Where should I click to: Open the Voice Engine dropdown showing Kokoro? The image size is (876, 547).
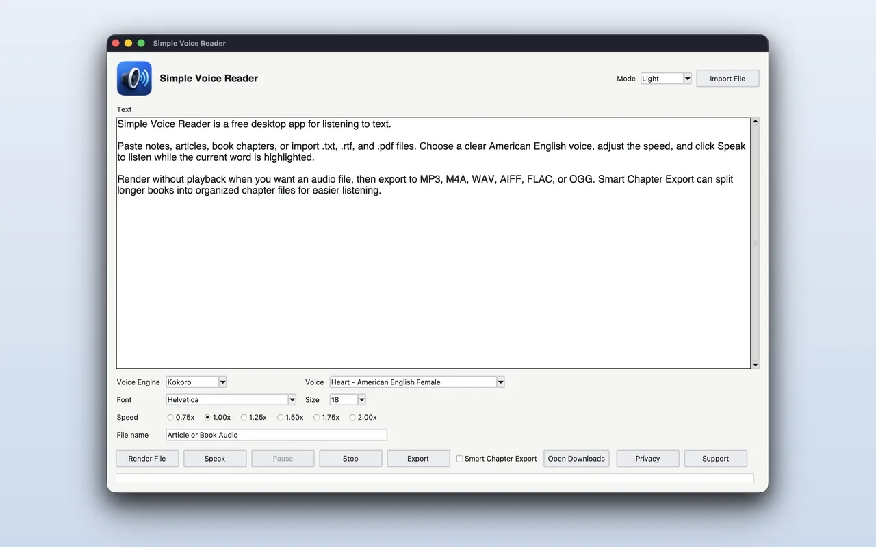196,382
